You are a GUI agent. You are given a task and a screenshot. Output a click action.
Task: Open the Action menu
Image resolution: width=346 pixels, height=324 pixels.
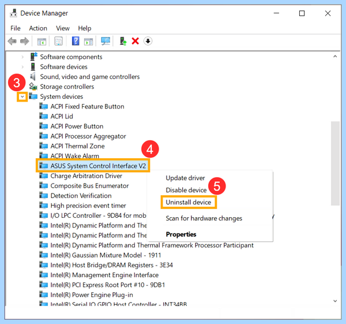38,28
